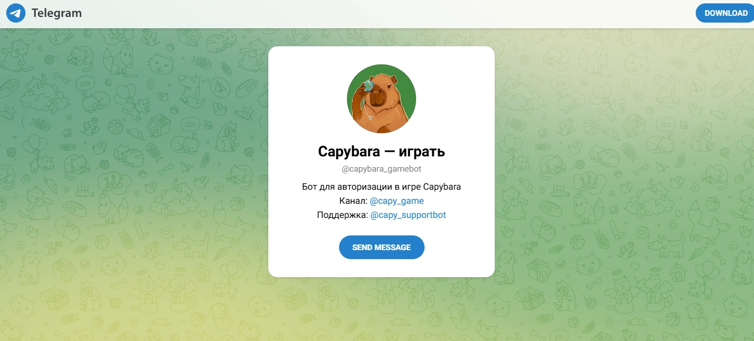Open the @capy_supportbot support link
This screenshot has height=341, width=754.
408,215
